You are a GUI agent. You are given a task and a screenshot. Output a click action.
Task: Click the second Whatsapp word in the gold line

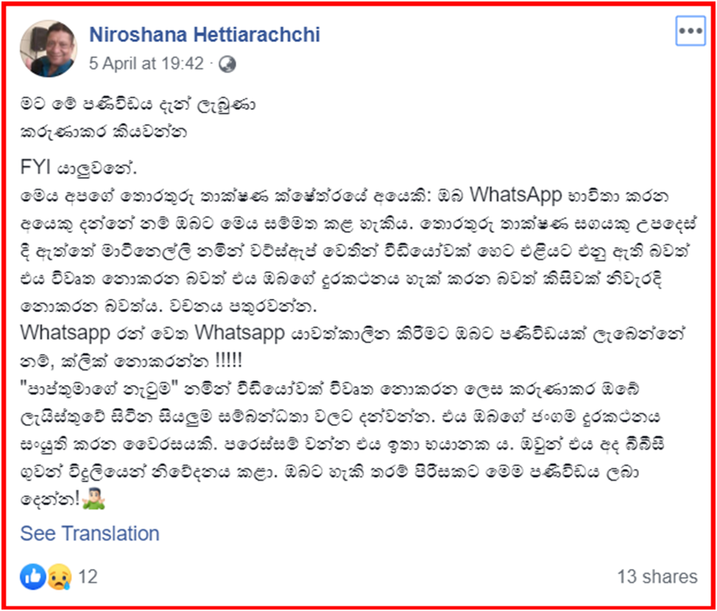point(239,333)
